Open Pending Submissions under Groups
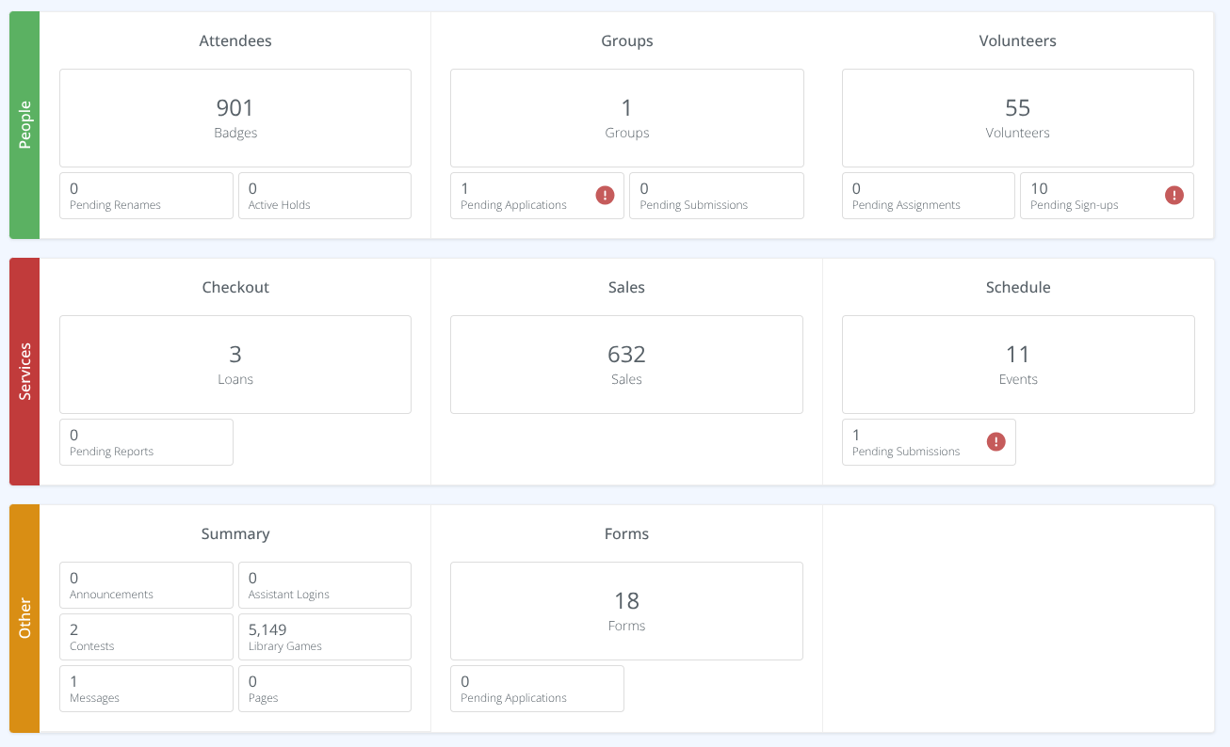 coord(716,195)
